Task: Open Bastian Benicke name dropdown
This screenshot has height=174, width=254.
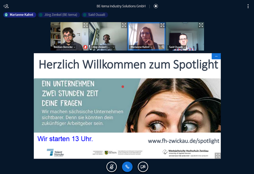Action: [64, 47]
